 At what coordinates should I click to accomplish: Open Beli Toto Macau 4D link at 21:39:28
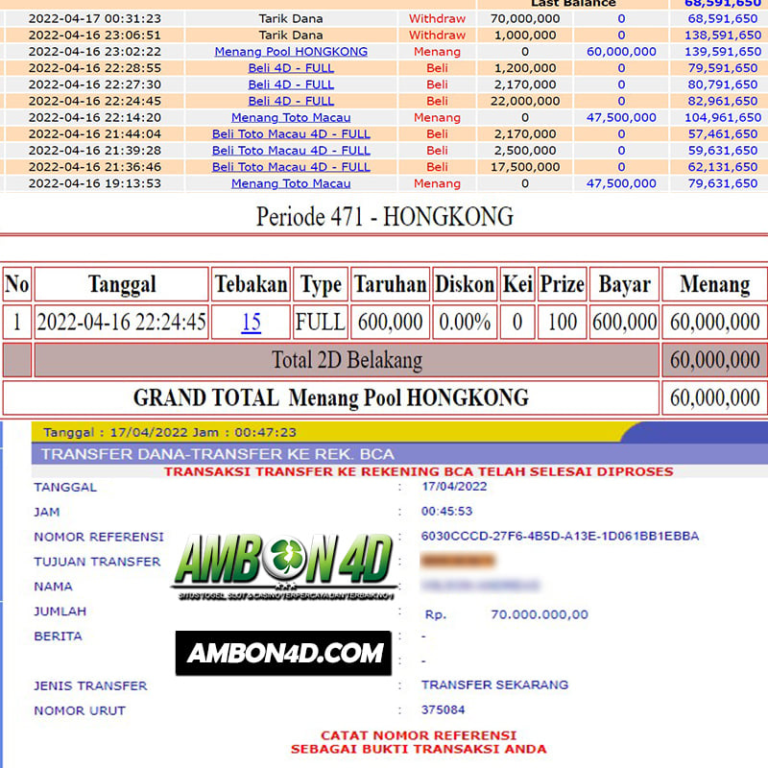click(291, 151)
